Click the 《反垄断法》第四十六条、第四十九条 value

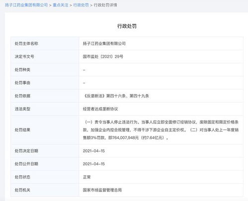116,96
